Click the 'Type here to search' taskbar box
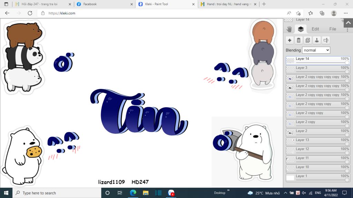 (57, 193)
